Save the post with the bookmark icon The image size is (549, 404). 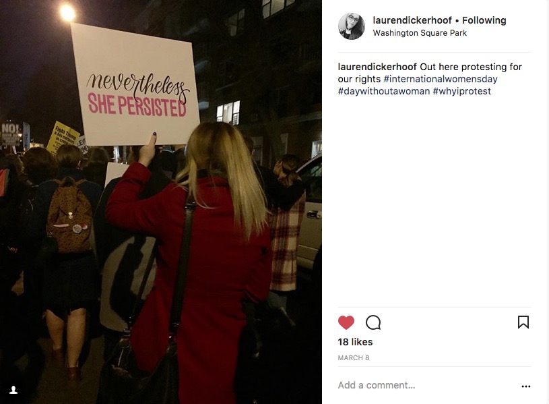[523, 322]
